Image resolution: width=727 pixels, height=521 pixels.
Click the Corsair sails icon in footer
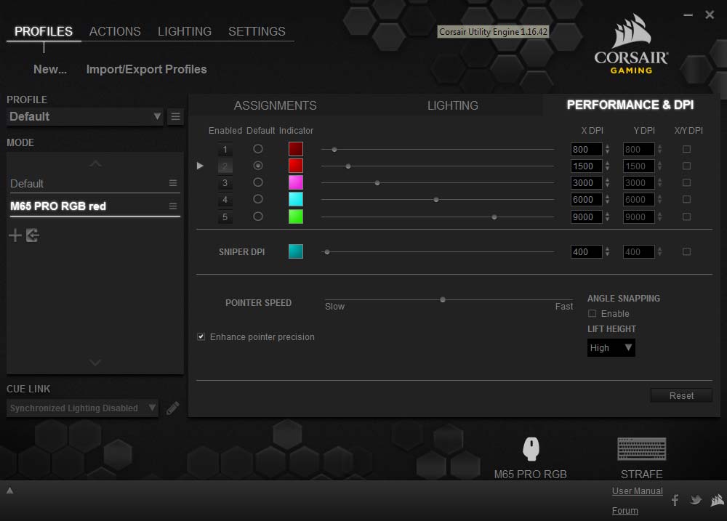pos(718,500)
